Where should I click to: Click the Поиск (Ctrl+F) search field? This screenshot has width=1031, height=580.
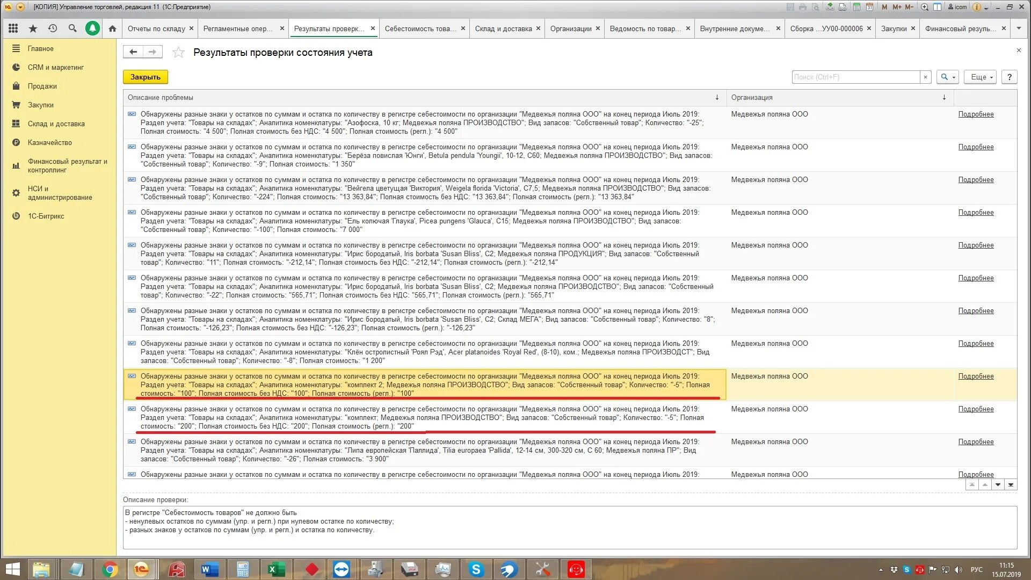pyautogui.click(x=855, y=77)
